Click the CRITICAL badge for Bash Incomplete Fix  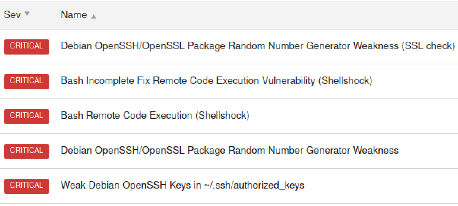click(27, 81)
